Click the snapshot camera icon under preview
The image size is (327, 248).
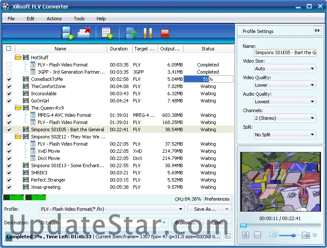pos(305,235)
